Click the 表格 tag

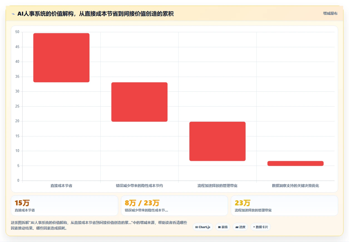223,227
